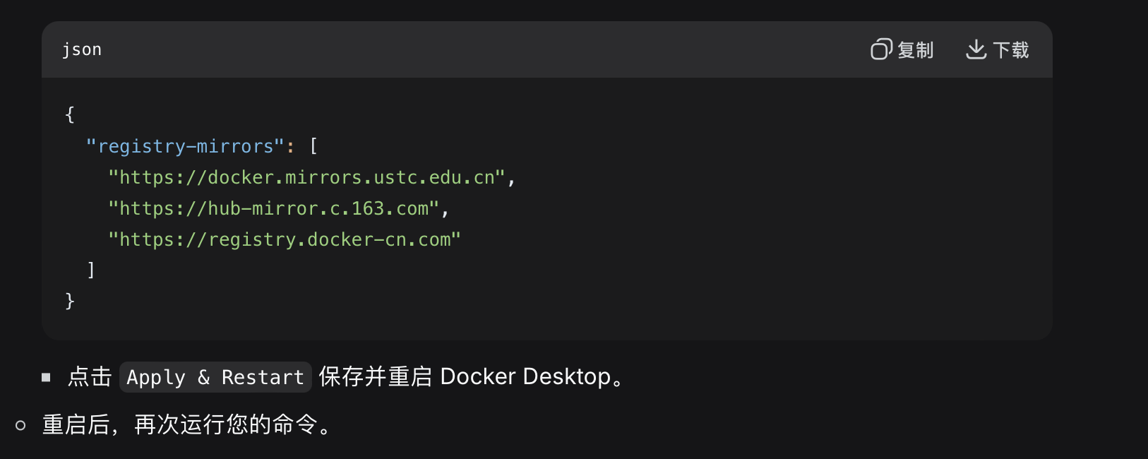Select the 再次运行您的命令 instruction text
This screenshot has height=459, width=1148.
click(233, 424)
